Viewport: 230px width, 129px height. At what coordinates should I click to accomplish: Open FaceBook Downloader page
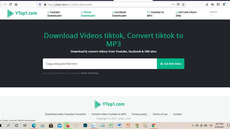[x=119, y=14]
